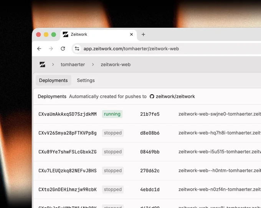Select the Zeitwork browser tab

[x=98, y=35]
